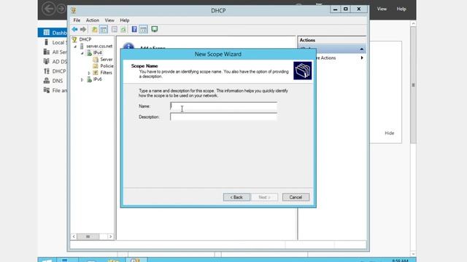
Task: Expand the Filters tree node
Action: click(89, 73)
